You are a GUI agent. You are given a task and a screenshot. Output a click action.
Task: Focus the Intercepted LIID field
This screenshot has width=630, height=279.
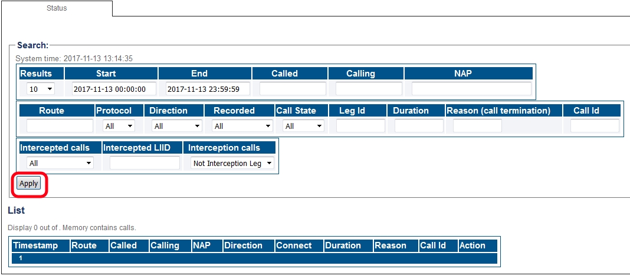pyautogui.click(x=145, y=163)
